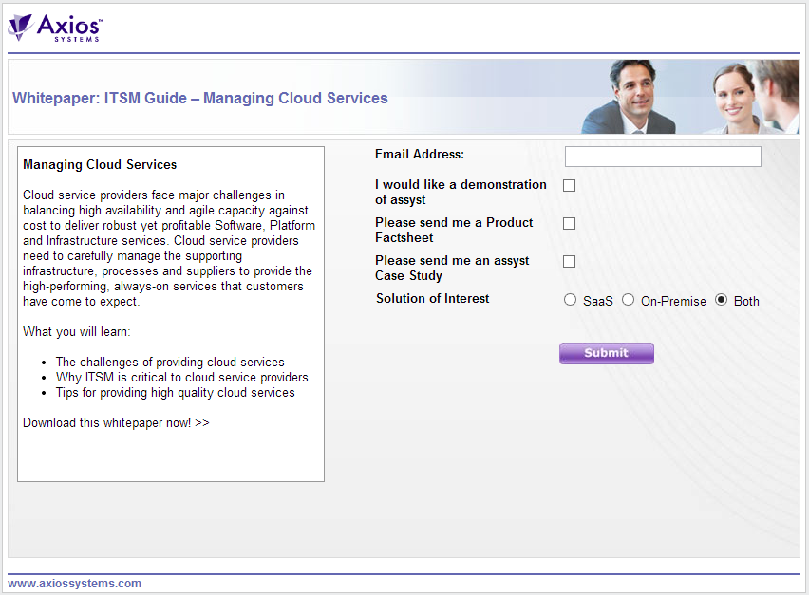The width and height of the screenshot is (809, 595).
Task: Click the Axios Systems logo
Action: (55, 28)
